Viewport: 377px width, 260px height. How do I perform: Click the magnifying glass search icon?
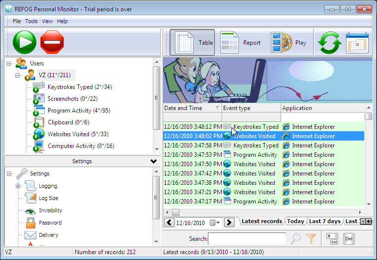click(295, 238)
